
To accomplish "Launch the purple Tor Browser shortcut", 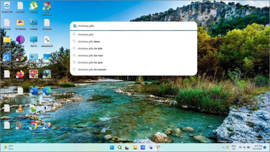I will tap(20, 41).
